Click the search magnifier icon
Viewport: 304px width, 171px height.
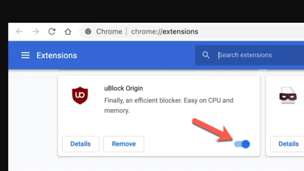206,55
